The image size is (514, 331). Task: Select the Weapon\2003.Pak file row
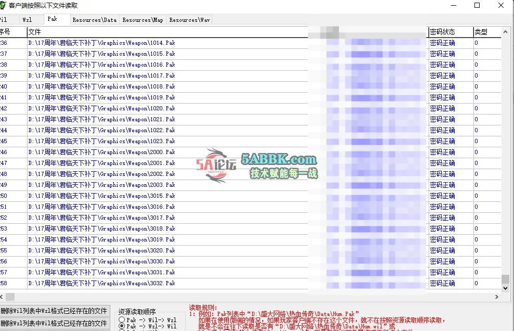coord(101,185)
